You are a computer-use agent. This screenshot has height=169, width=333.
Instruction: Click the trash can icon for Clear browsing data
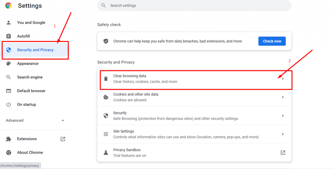pos(106,79)
